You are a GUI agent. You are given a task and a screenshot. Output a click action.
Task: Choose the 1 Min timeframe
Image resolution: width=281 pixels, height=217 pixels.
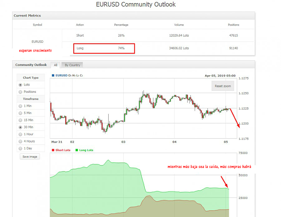[21, 106]
